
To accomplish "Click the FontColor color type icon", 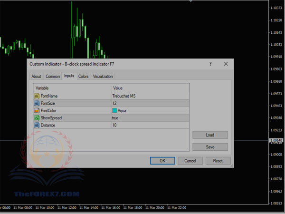I will (x=37, y=110).
